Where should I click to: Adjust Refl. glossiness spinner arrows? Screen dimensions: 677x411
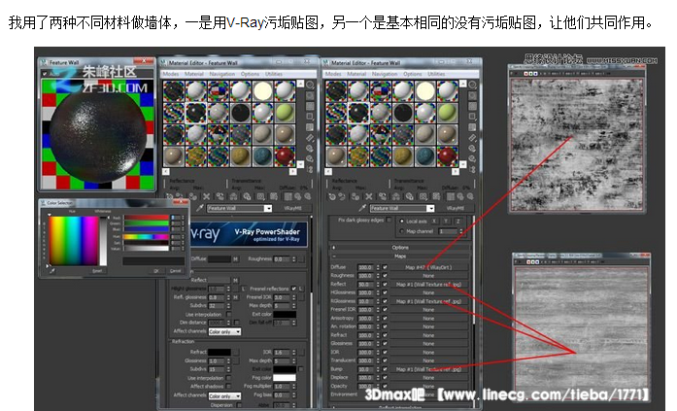point(228,297)
